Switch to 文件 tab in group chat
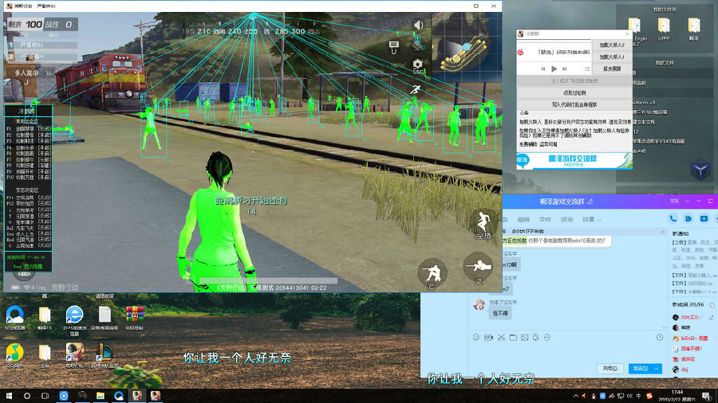This screenshot has height=403, width=718. pos(545,219)
